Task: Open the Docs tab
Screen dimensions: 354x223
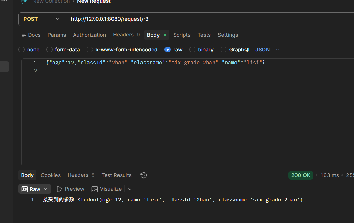Action: pyautogui.click(x=31, y=35)
